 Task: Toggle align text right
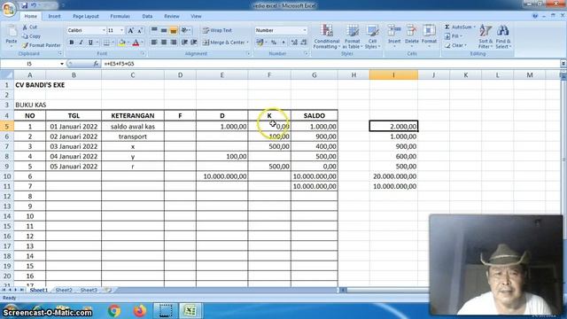pos(174,43)
